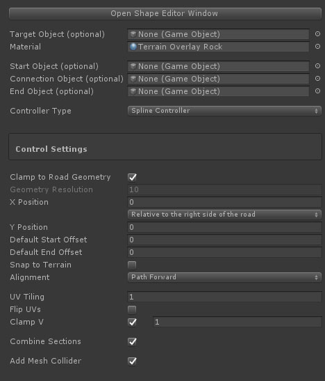
Task: Disable Clamp to Road Geometry checkbox
Action: 132,177
